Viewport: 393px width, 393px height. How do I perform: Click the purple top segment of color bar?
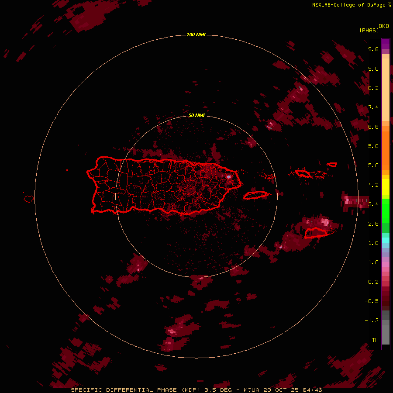(386, 44)
